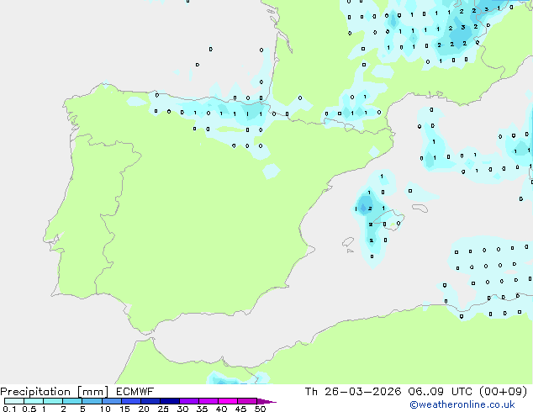Image resolution: width=533 pixels, height=412 pixels.
Task: Click the legend value "20"
Action: click(144, 409)
